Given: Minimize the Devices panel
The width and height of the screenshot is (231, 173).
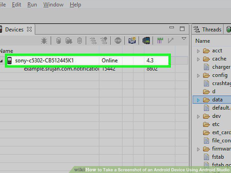Looking at the screenshot, I should coord(172,28).
